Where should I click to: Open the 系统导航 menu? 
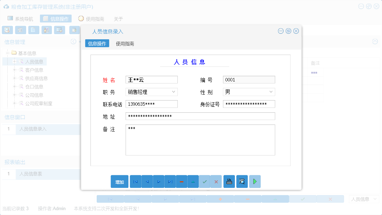click(x=21, y=18)
